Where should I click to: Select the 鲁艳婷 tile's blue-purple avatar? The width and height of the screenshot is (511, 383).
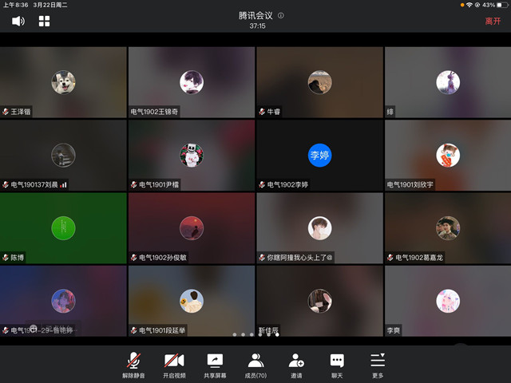coord(63,301)
